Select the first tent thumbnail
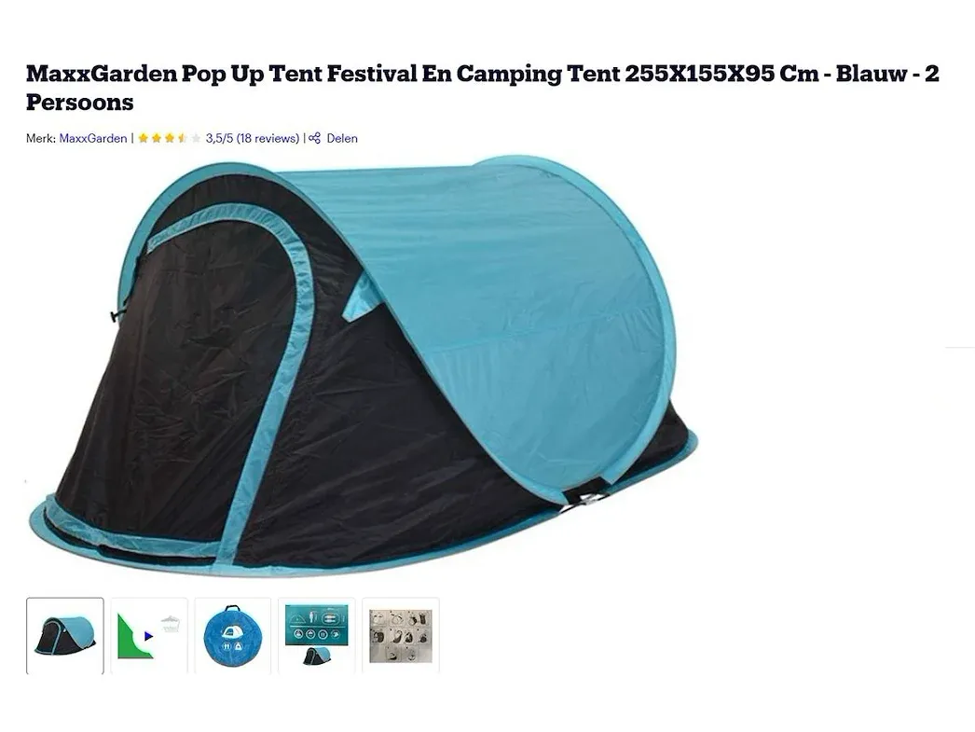 click(x=64, y=636)
